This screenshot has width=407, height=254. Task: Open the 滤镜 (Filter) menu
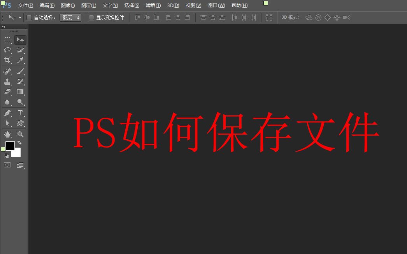pos(153,5)
